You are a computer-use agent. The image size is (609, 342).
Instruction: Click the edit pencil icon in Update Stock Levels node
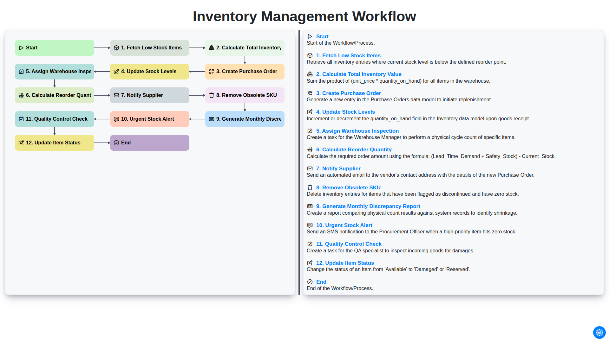click(x=116, y=72)
